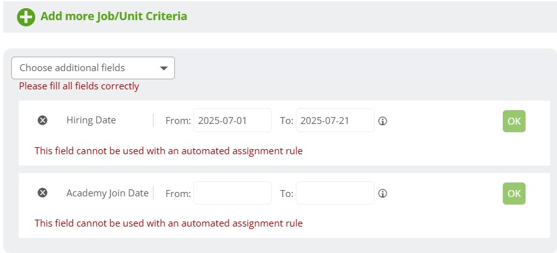Screen dimensions: 557x253
Task: Click the info icon in the Hiring Date row
Action: coord(383,121)
